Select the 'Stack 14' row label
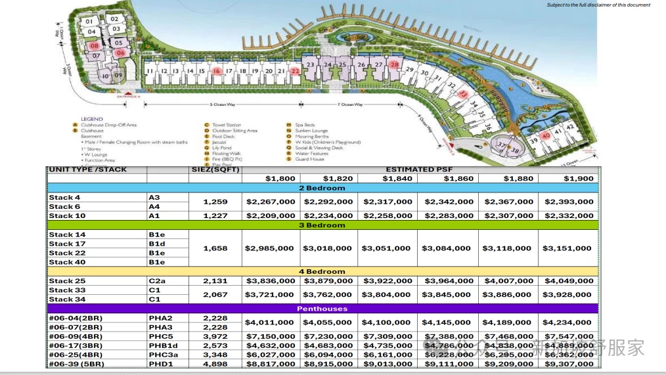666x375 pixels. (67, 234)
